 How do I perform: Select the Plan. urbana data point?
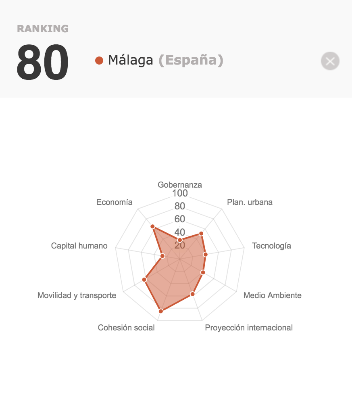[x=201, y=234]
